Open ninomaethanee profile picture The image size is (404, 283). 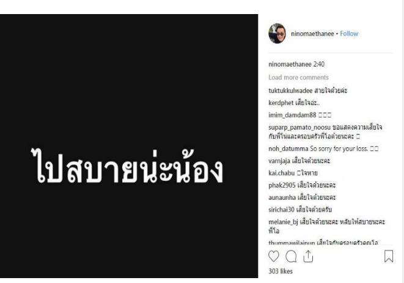point(277,34)
